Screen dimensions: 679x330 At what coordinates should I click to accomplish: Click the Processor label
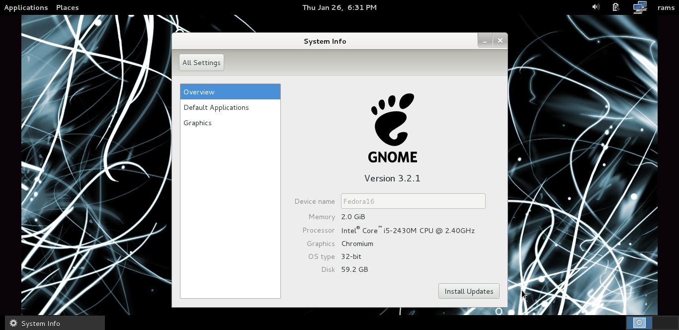(319, 230)
